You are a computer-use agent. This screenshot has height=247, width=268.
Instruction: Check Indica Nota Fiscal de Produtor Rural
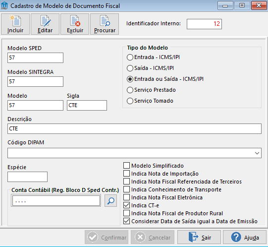[x=126, y=213]
